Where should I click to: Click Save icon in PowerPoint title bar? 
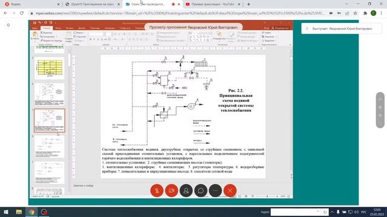pos(35,23)
